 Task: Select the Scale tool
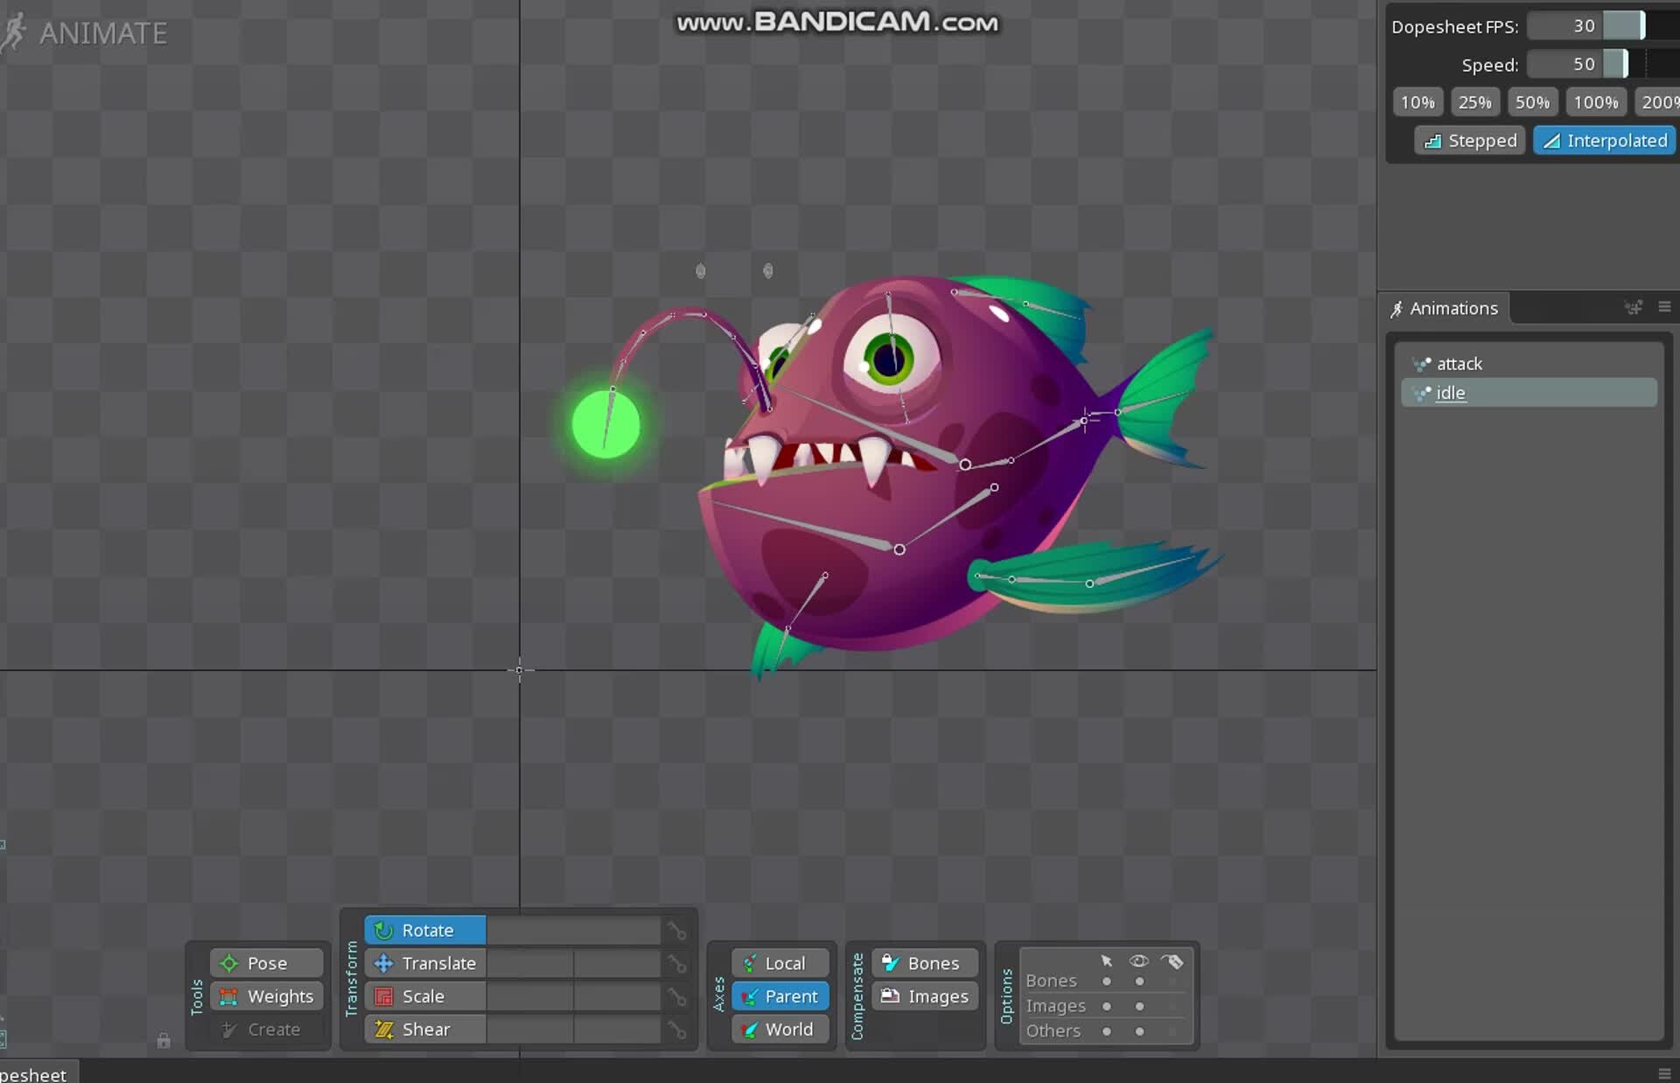[423, 996]
